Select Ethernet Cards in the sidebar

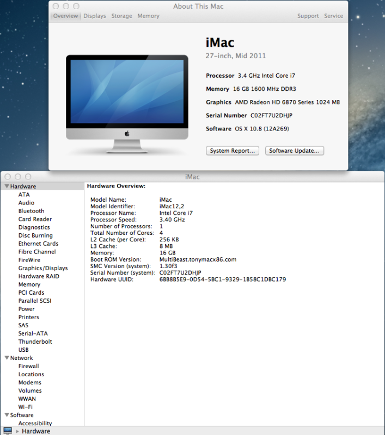coord(38,244)
